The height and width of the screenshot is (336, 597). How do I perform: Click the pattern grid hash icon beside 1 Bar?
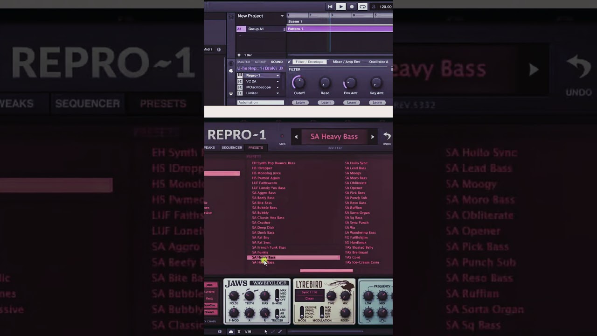(239, 55)
